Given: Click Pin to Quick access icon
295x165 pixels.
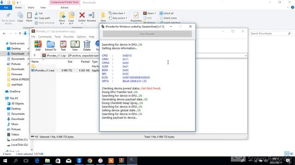Looking at the screenshot, I should 8,18.
